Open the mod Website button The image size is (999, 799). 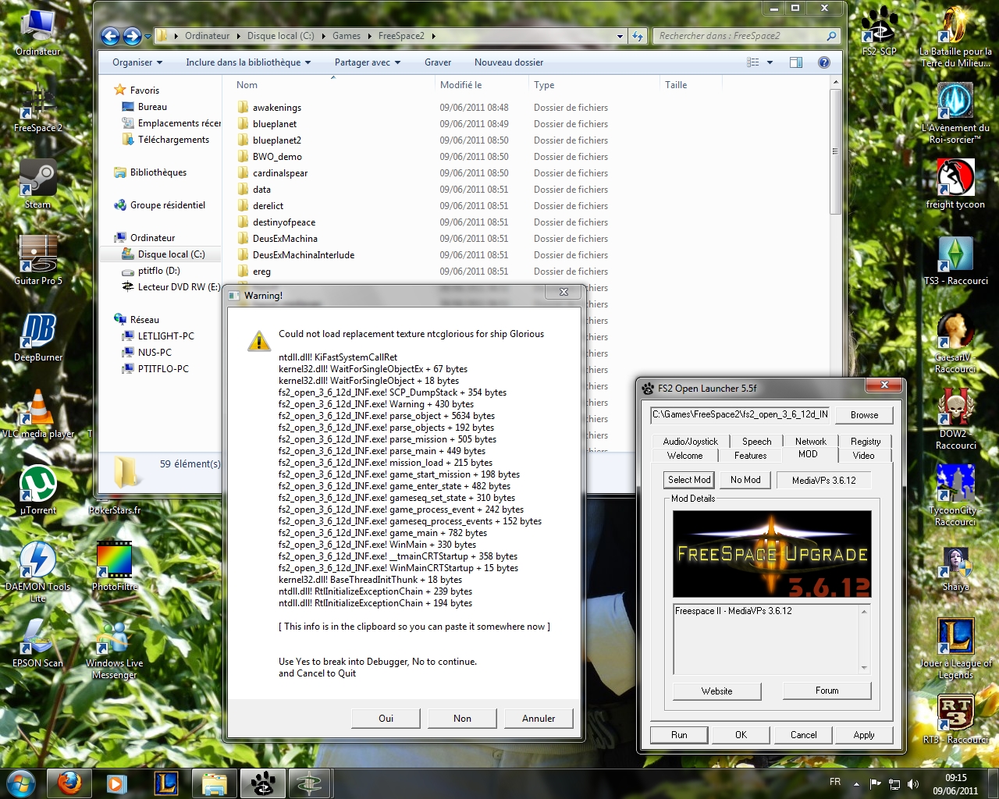click(716, 691)
